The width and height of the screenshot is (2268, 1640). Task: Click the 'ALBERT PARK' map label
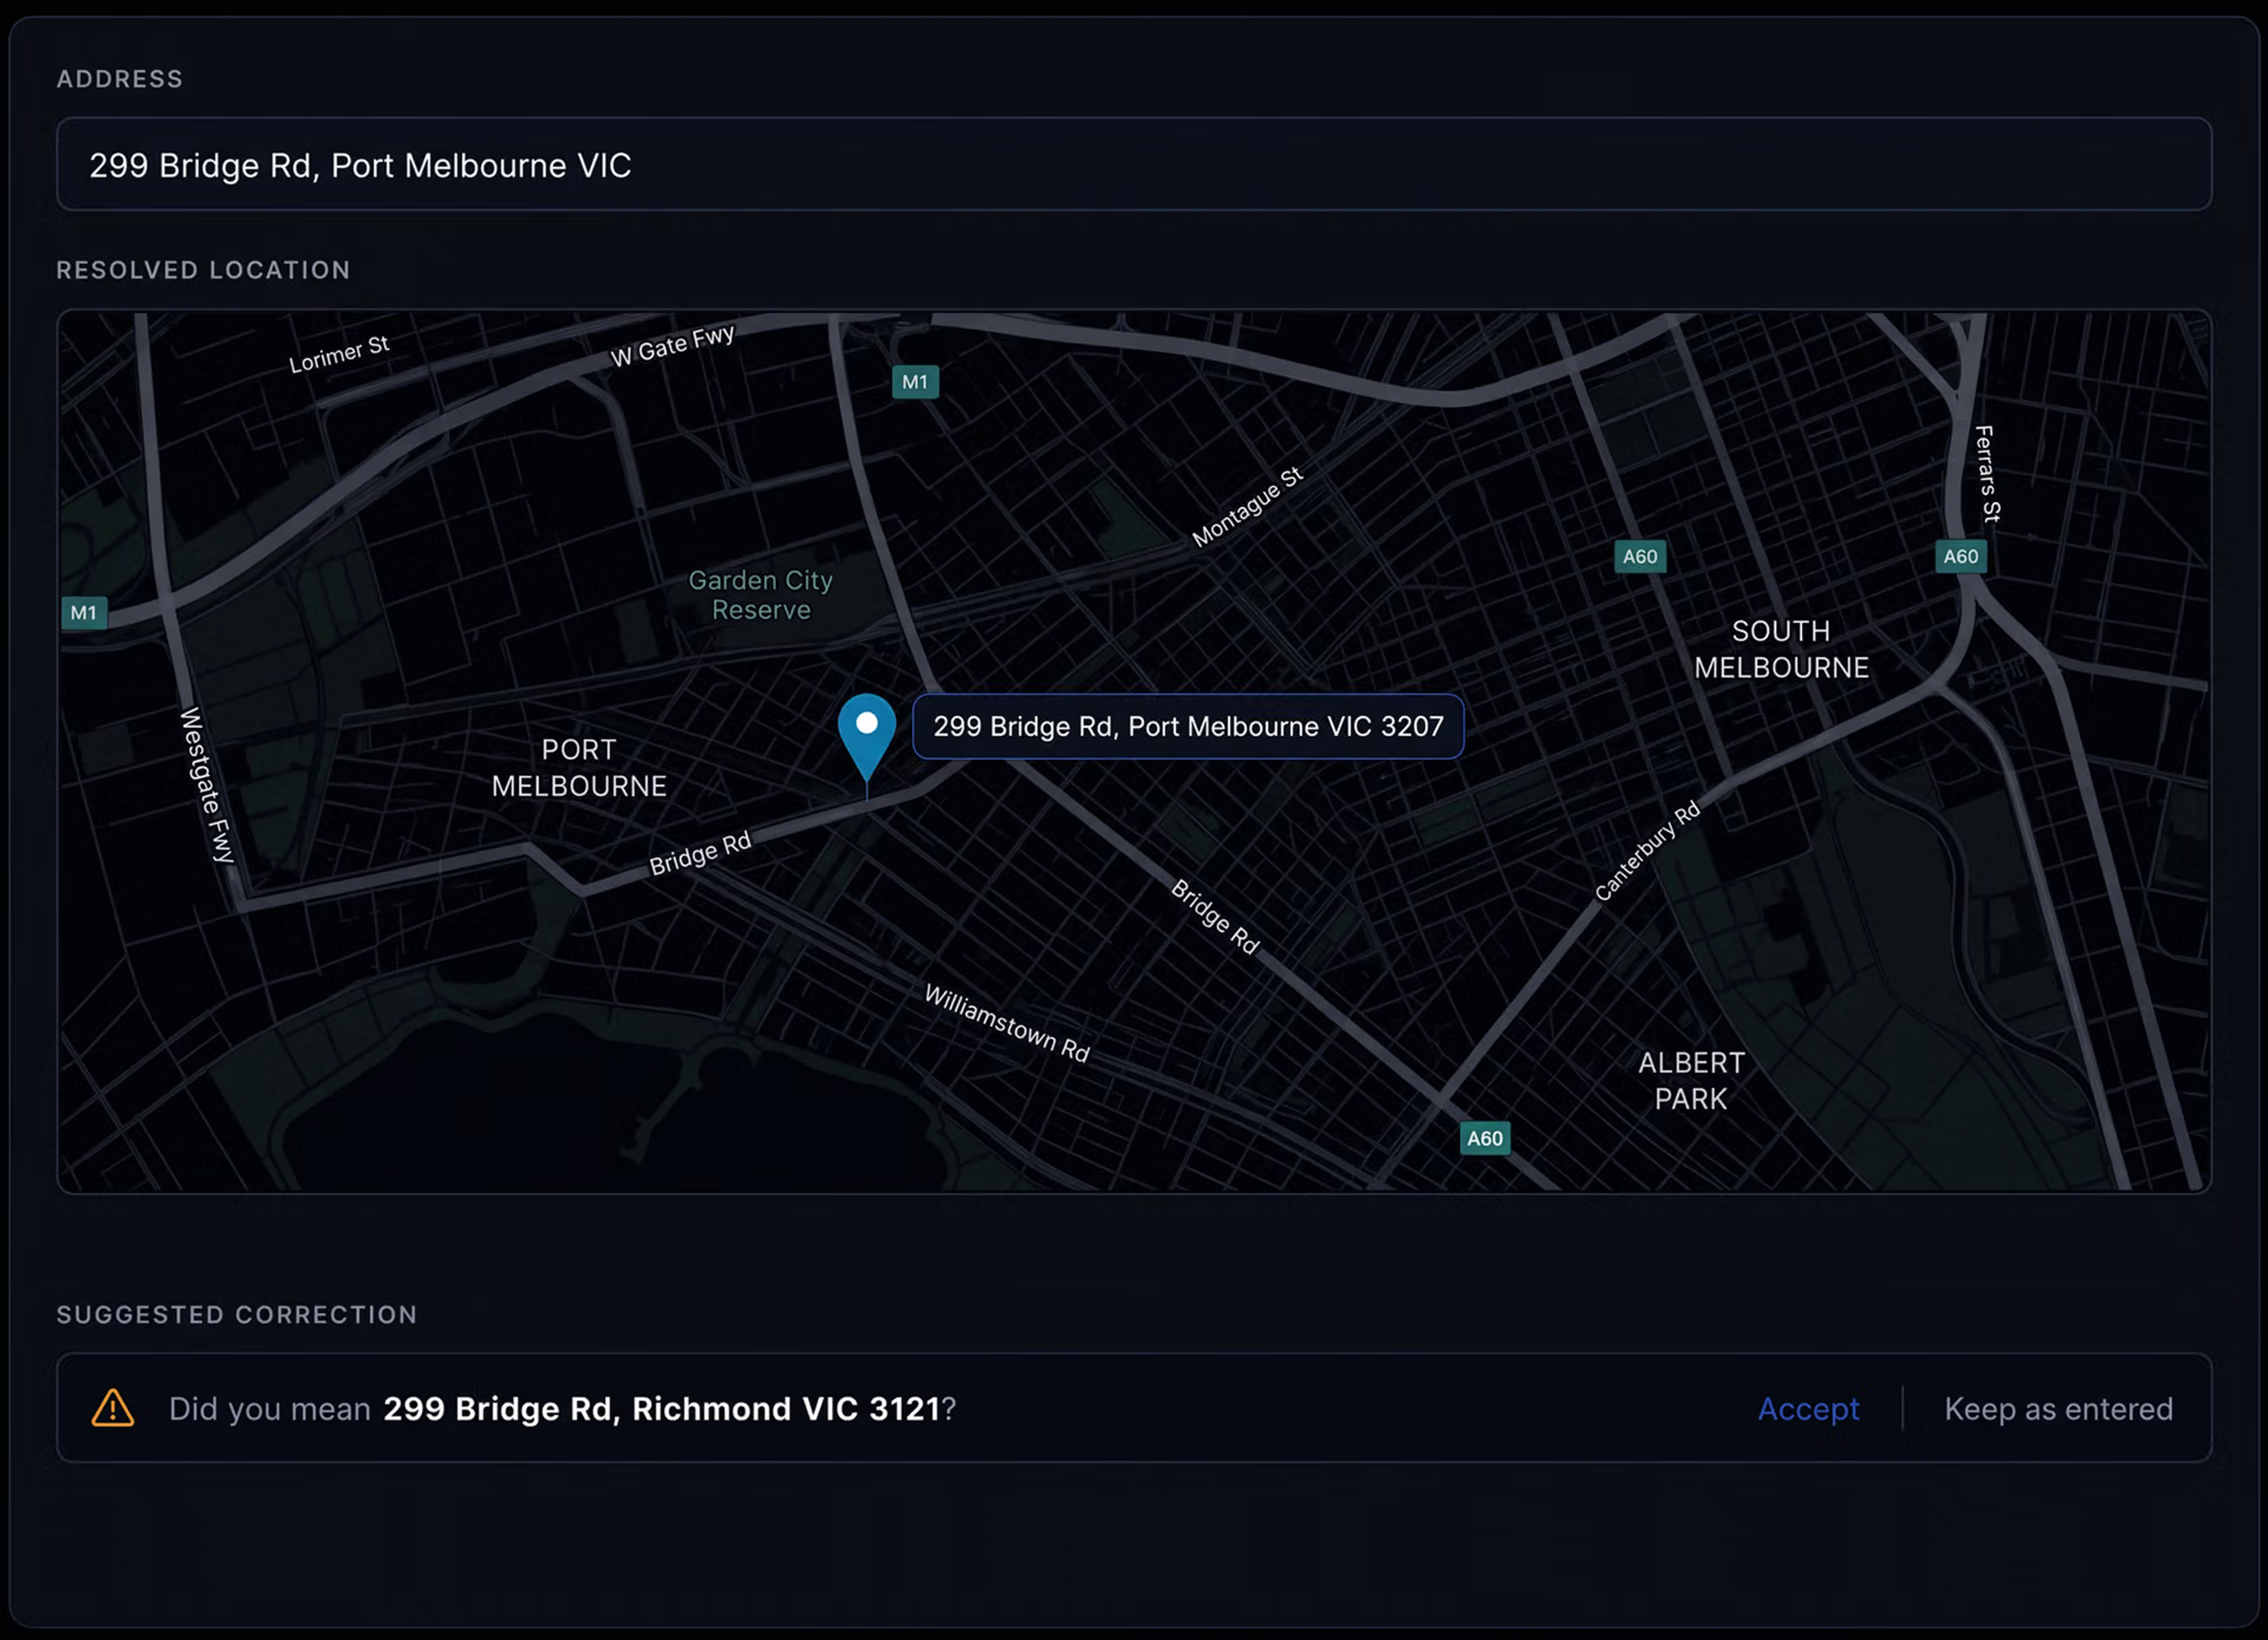1691,1080
